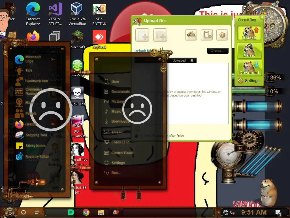Open the AnyDesk desktop shortcut
The height and width of the screenshot is (218, 290).
coord(99,40)
